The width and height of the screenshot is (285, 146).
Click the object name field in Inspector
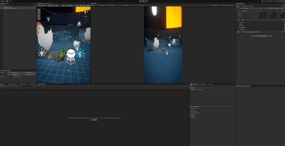click(x=261, y=6)
